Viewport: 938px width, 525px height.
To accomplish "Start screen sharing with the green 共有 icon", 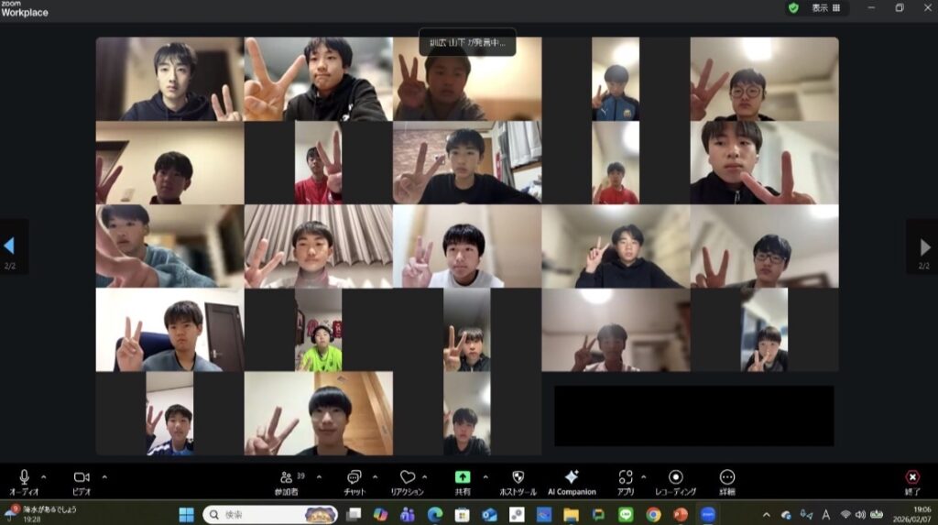I will (x=463, y=478).
